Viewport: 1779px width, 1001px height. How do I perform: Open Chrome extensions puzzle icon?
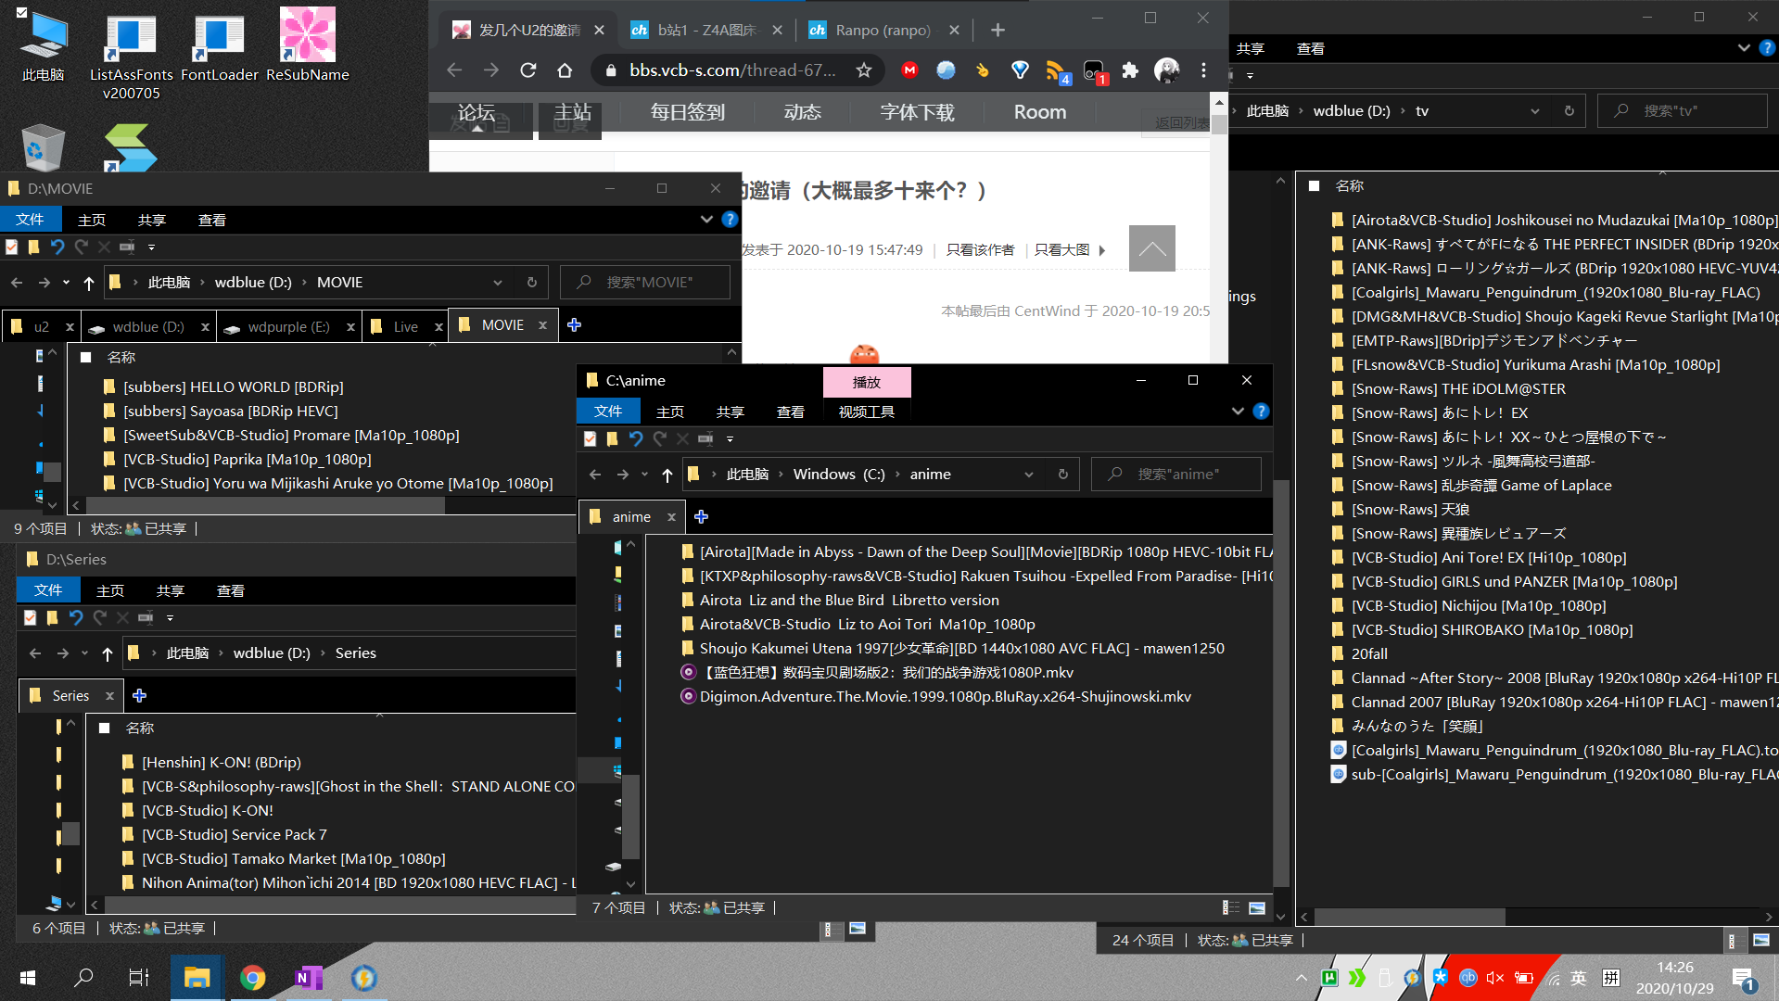point(1130,70)
